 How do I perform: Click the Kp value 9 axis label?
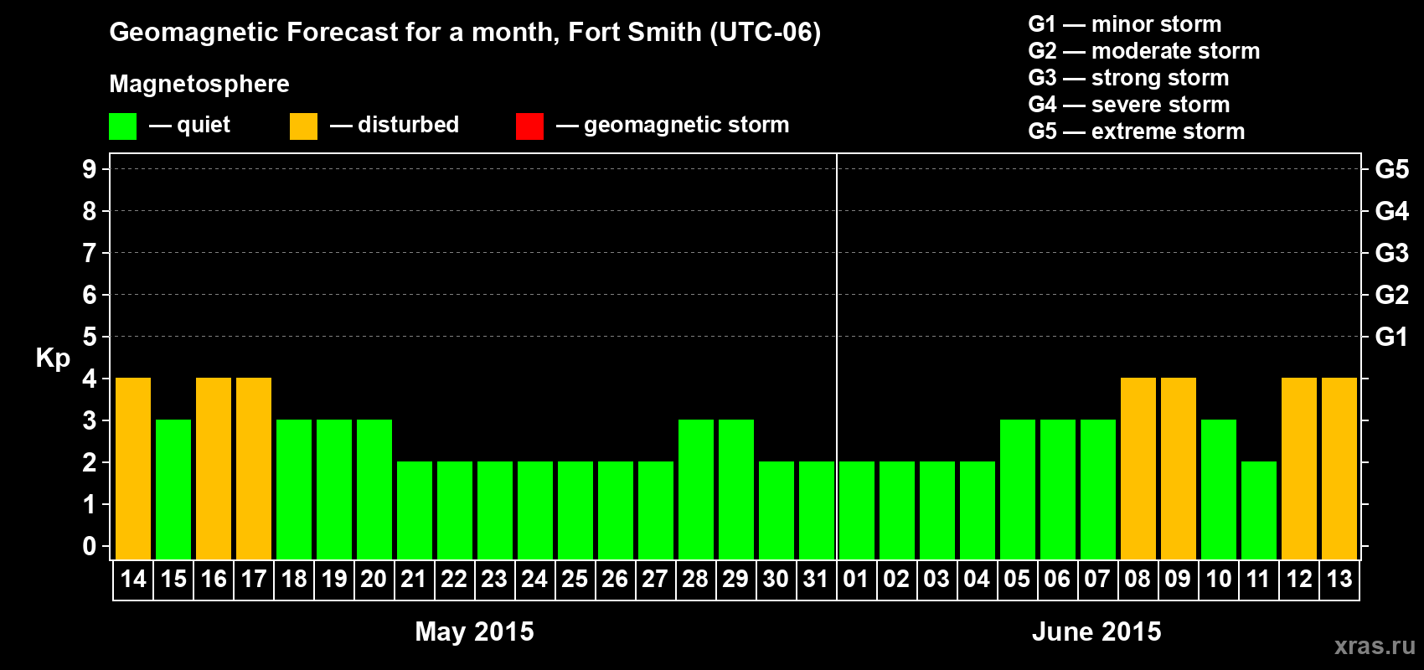(x=90, y=169)
